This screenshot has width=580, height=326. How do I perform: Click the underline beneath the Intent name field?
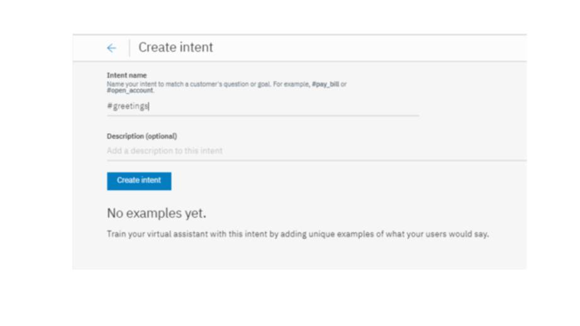(x=262, y=116)
